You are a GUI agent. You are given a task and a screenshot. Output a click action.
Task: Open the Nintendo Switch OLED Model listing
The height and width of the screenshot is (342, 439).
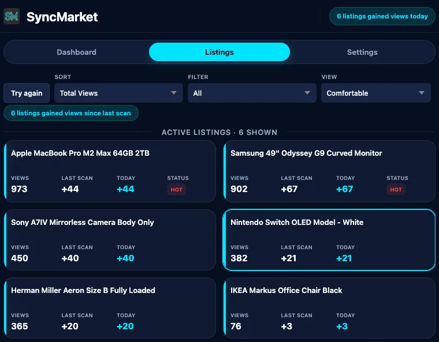coord(329,240)
